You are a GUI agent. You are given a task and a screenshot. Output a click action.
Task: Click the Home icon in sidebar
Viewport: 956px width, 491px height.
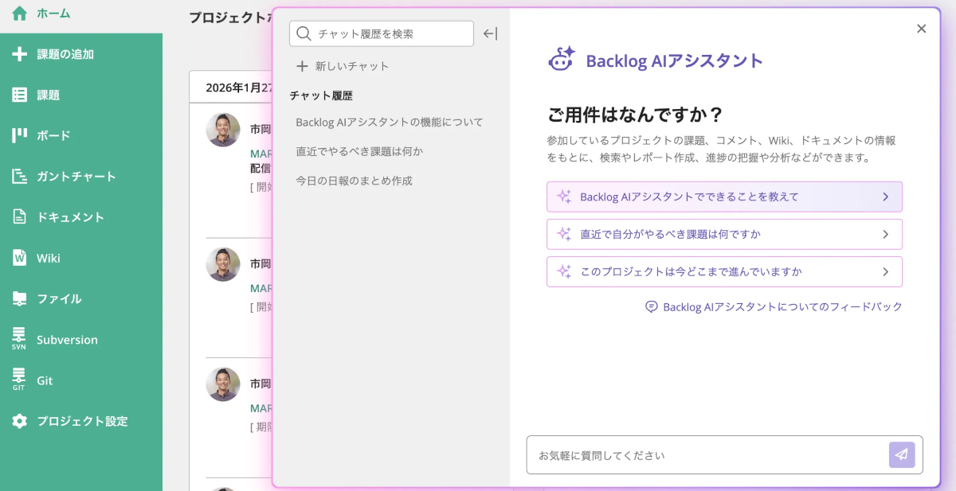[x=19, y=14]
